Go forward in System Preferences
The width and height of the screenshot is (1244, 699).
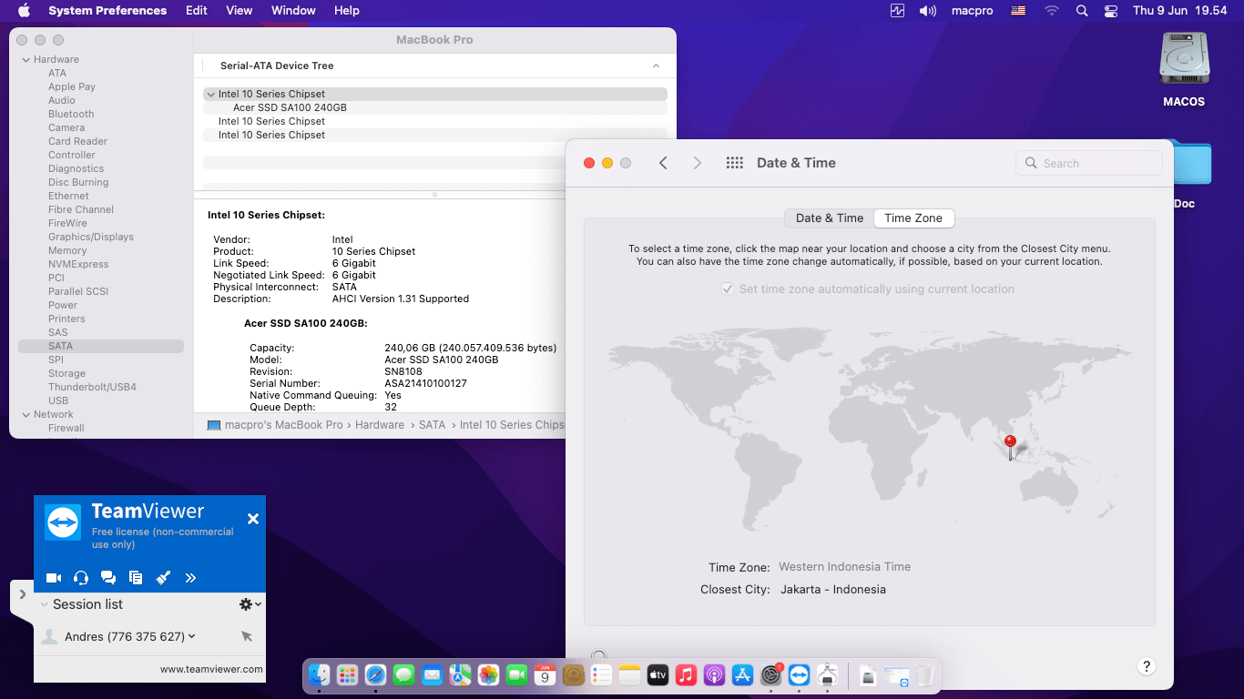point(698,163)
